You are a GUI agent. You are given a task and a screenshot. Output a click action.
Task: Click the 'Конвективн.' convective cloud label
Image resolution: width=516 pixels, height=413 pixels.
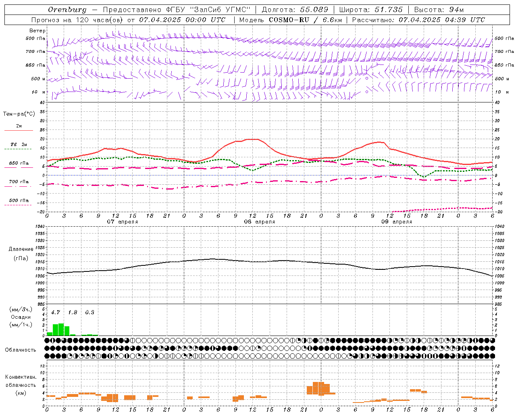coord(21,377)
